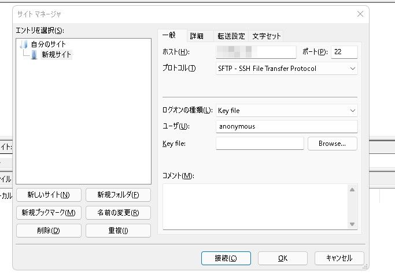Create a new site with 新しいサイト
Image resolution: width=395 pixels, height=275 pixels.
click(x=49, y=195)
